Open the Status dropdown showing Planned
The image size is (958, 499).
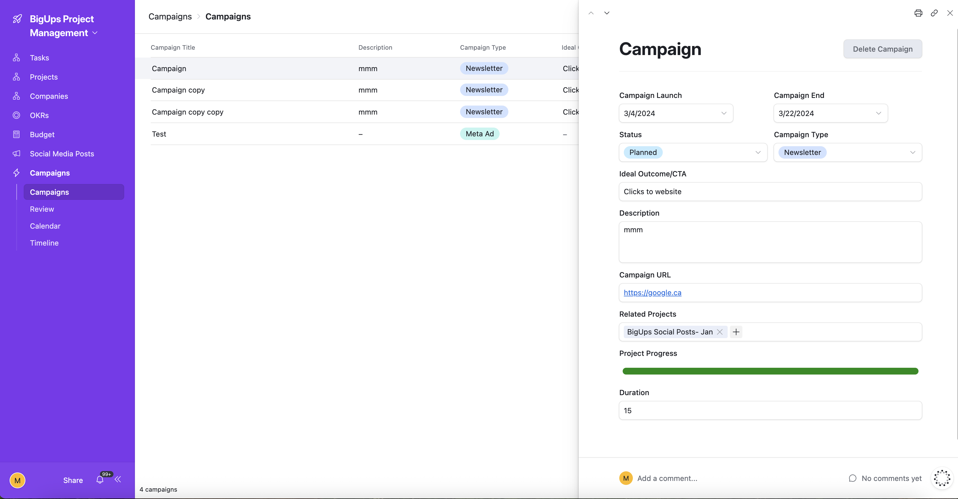693,152
